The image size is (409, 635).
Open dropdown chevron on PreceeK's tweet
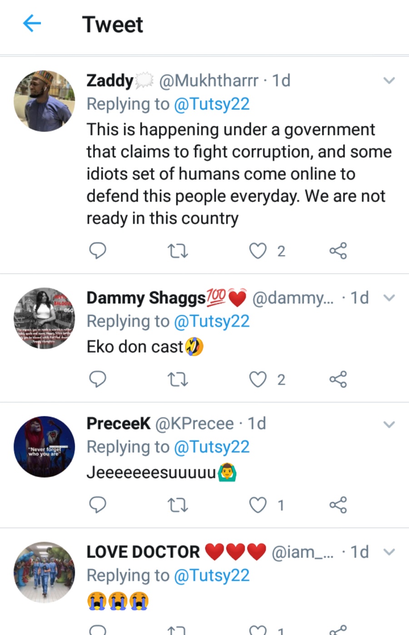click(x=389, y=424)
